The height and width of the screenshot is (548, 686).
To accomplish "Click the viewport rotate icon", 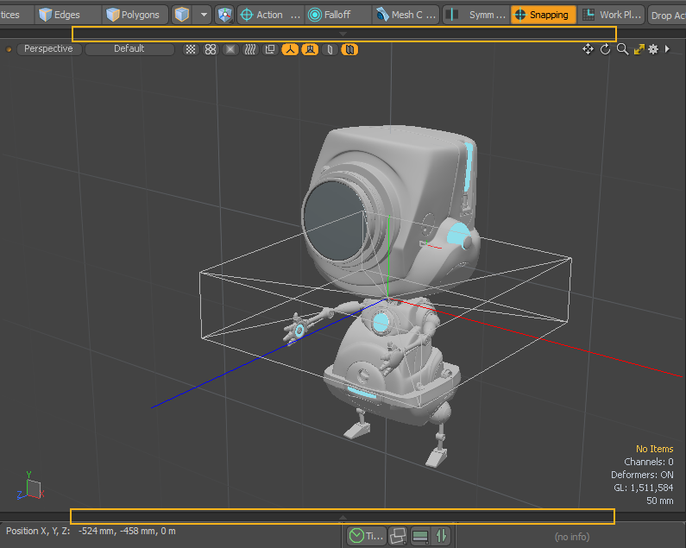I will pyautogui.click(x=605, y=49).
